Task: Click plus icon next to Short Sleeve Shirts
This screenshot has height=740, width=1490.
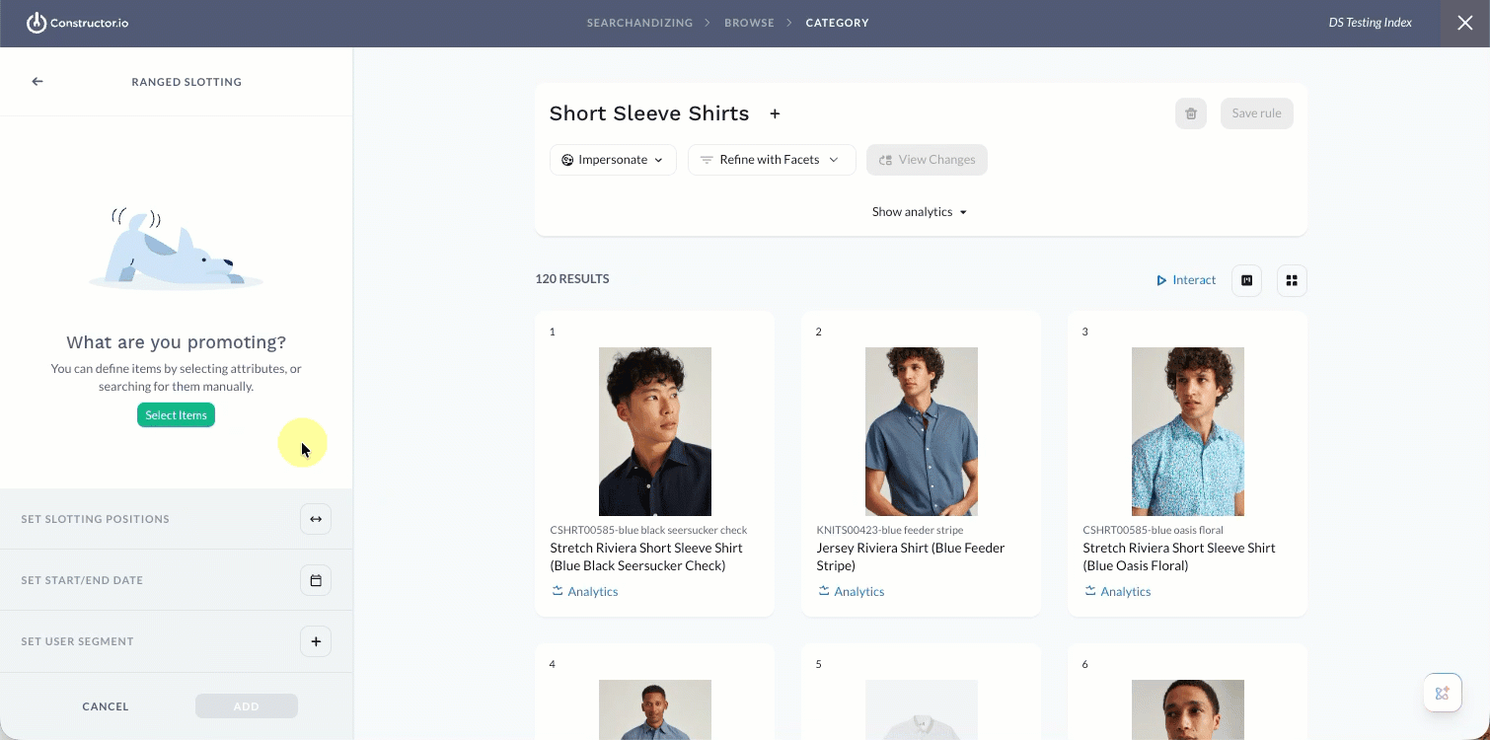Action: (x=776, y=113)
